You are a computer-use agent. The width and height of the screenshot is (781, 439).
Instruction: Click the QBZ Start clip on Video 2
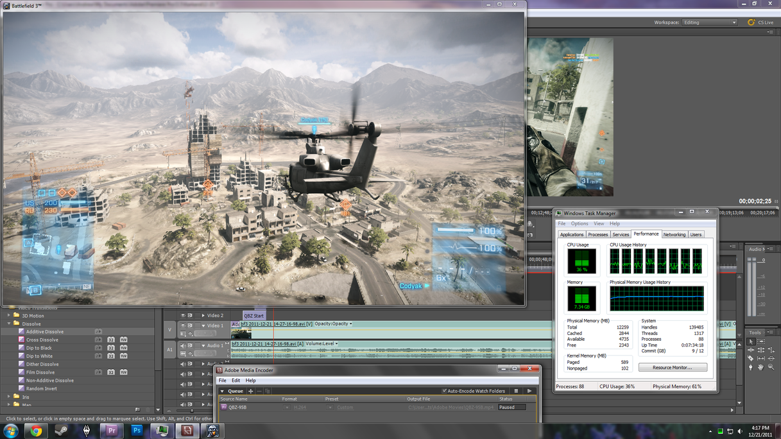(254, 316)
